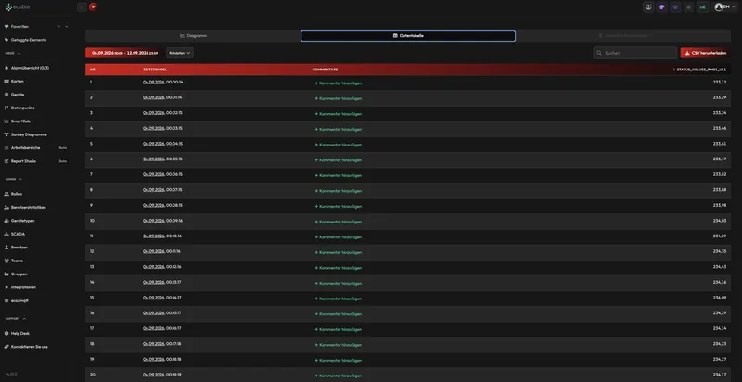Click the red back arrow button
Screen dimensions: 742x382
[x=94, y=7]
